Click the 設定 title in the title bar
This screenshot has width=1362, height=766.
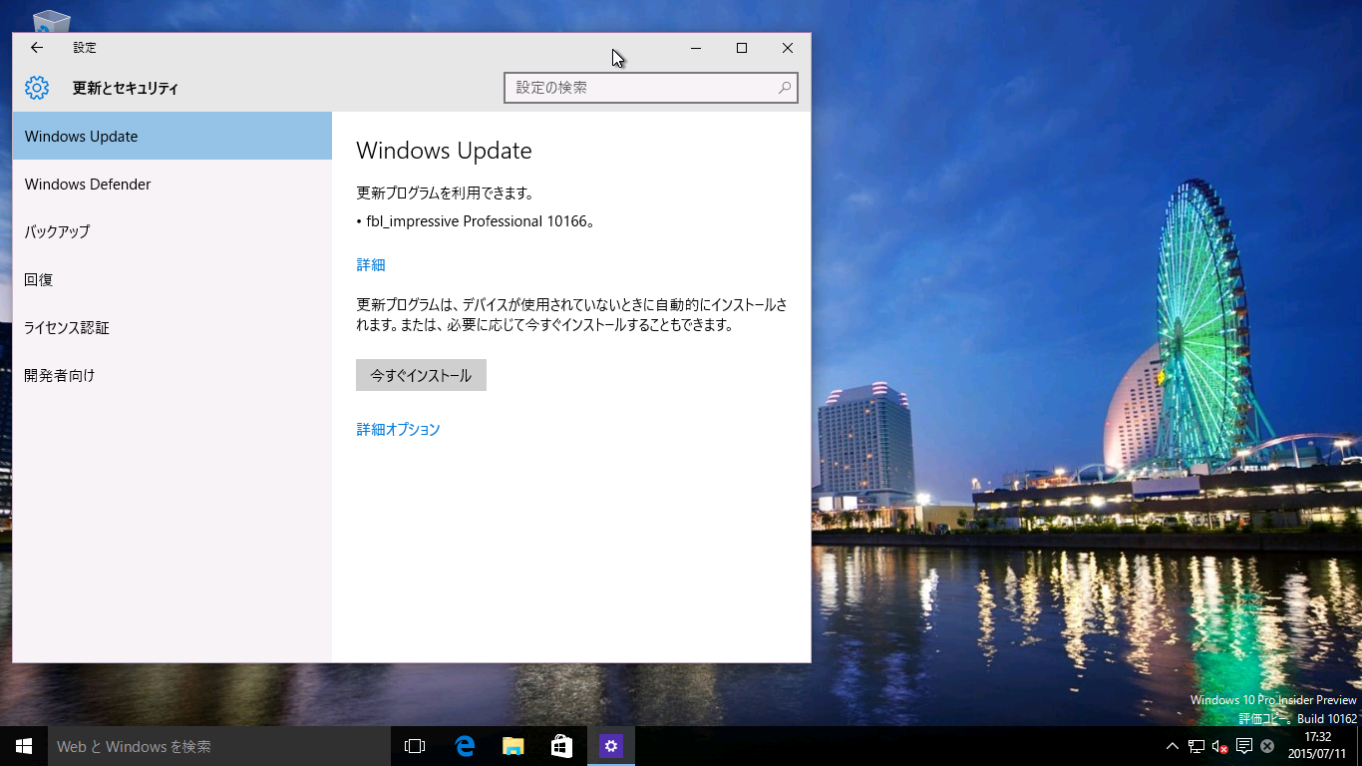(85, 48)
